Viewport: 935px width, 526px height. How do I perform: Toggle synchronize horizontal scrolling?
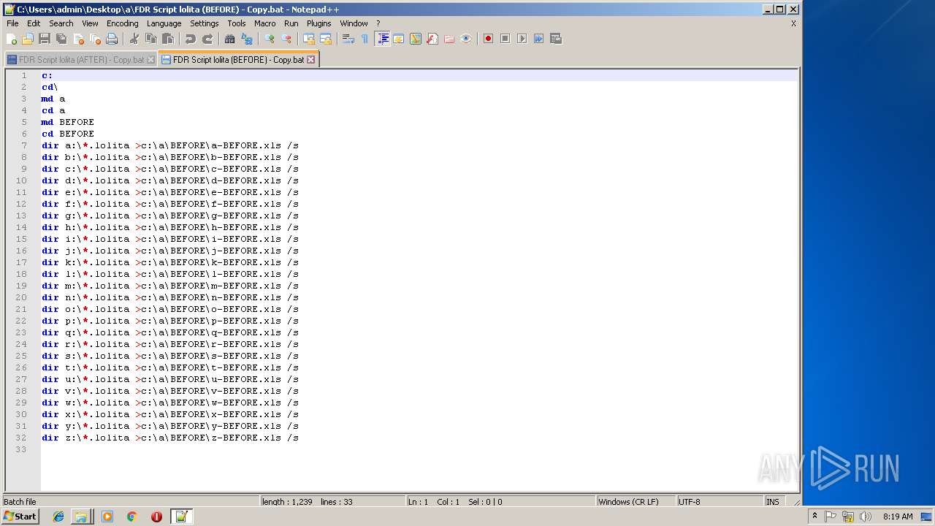326,39
